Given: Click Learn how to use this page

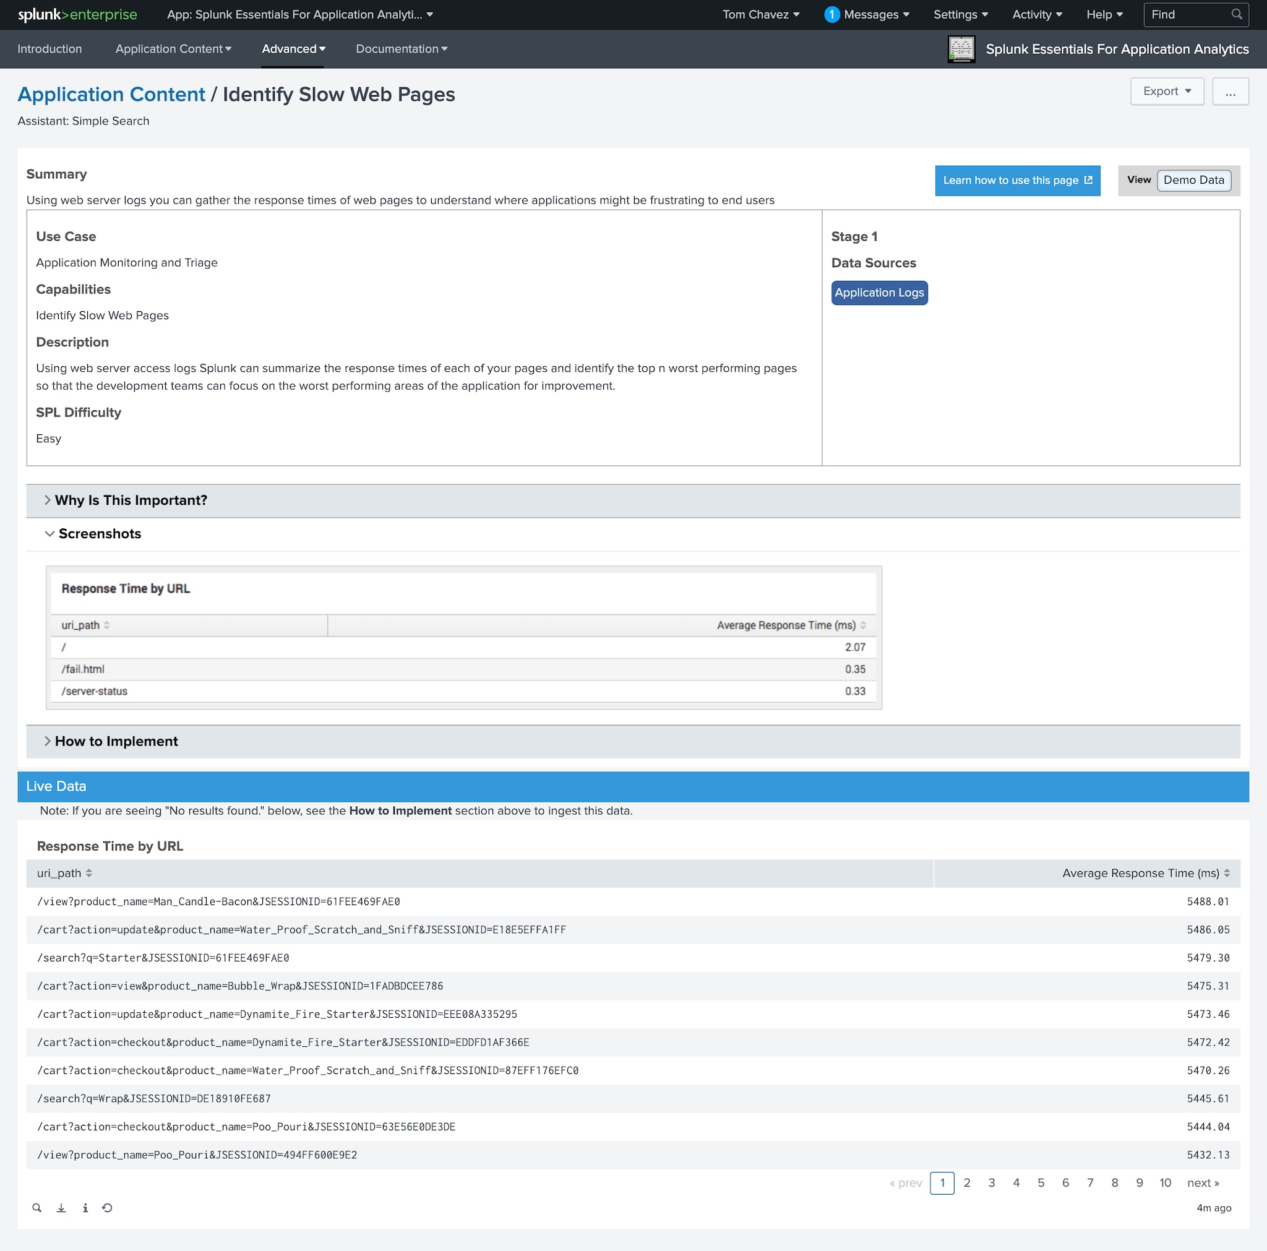Looking at the screenshot, I should 1017,181.
